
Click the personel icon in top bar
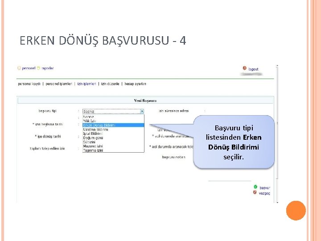coord(19,68)
